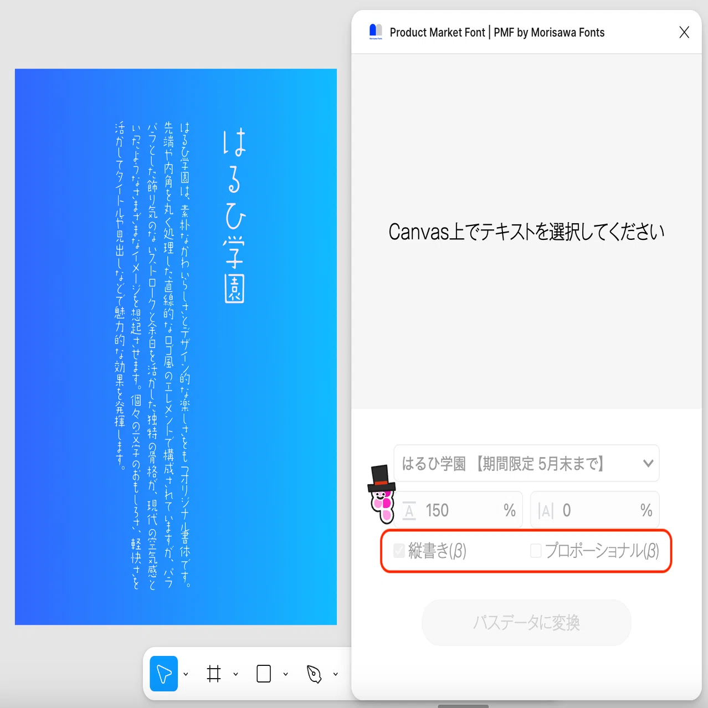This screenshot has height=708, width=708.
Task: Open Rectangle shape tools chevron
Action: point(285,674)
